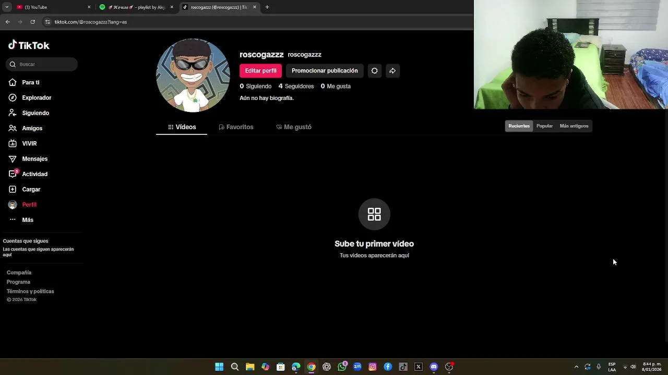
Task: Click Promocionar publicación button
Action: [325, 71]
